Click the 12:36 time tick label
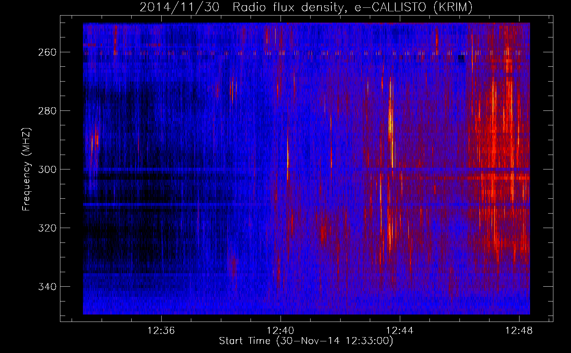The height and width of the screenshot is (353, 571). [x=161, y=331]
